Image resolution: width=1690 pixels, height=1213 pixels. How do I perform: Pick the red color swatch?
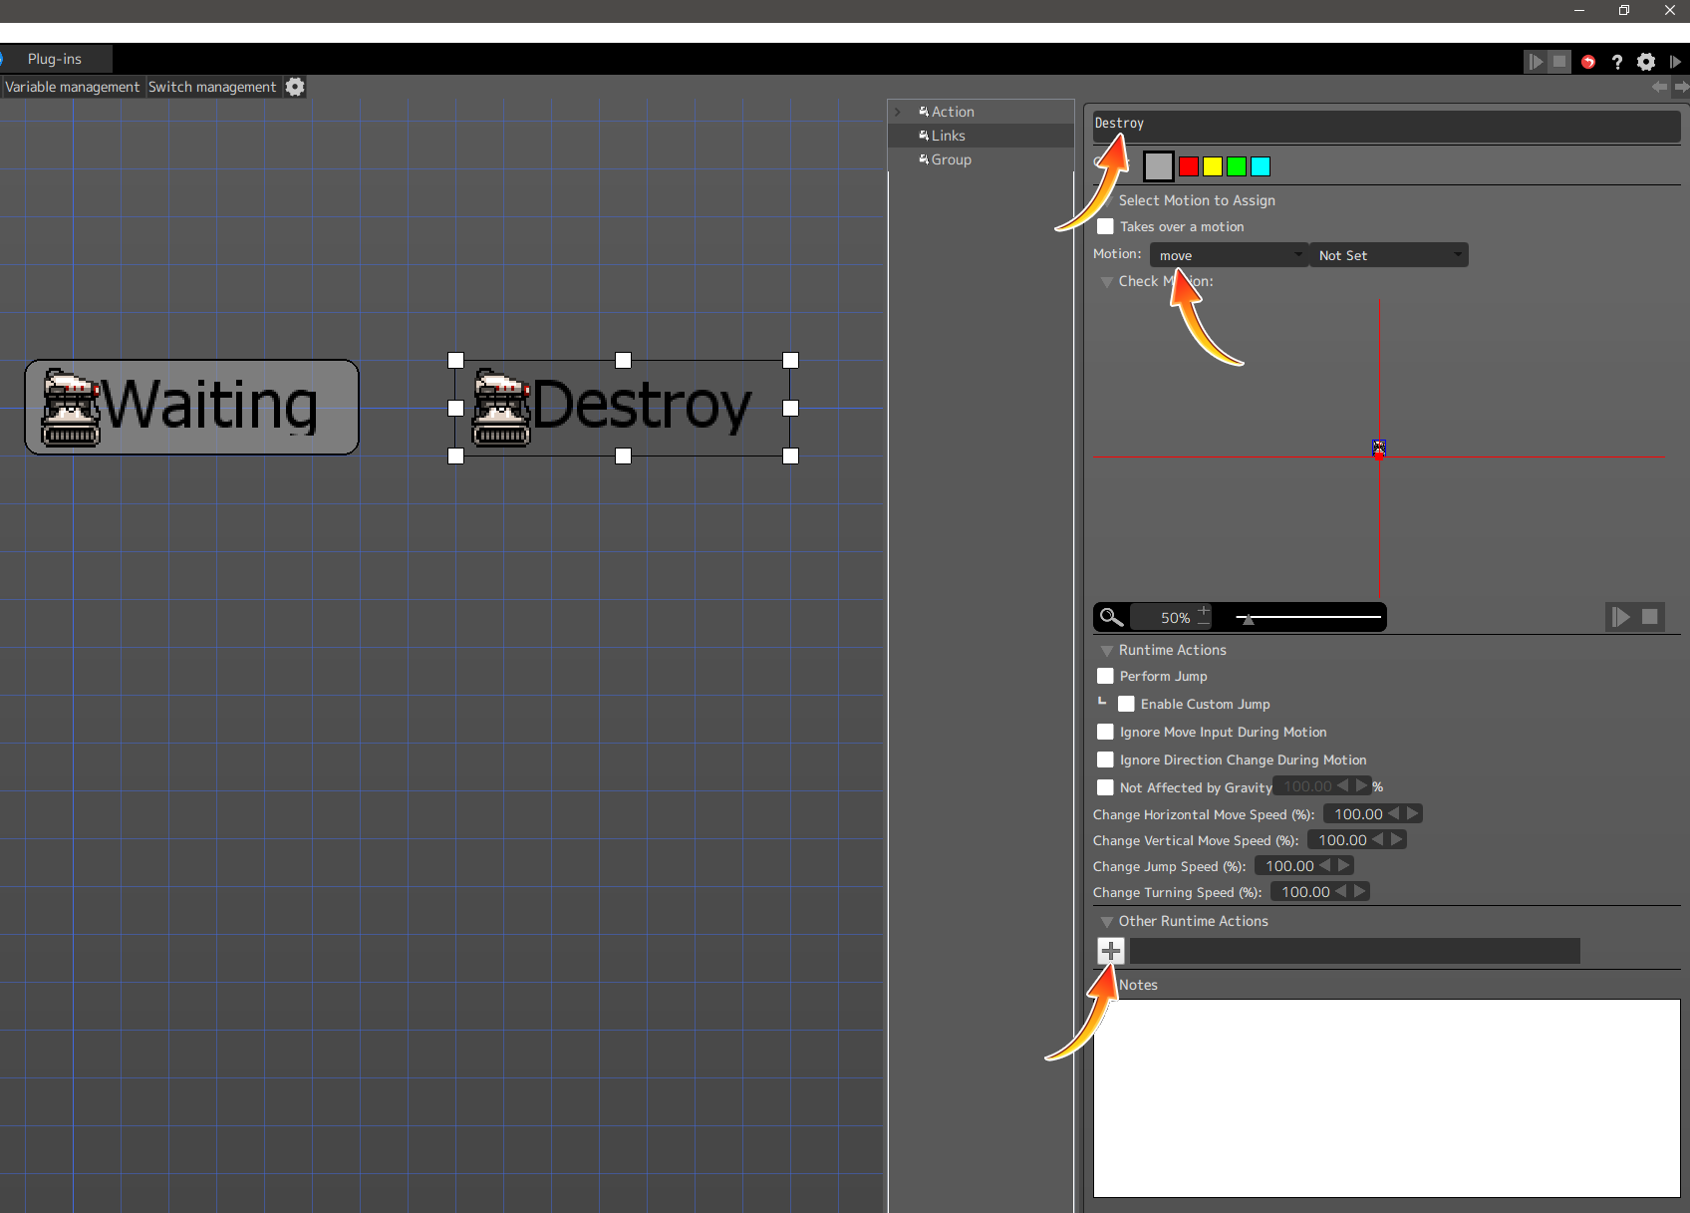coord(1189,166)
